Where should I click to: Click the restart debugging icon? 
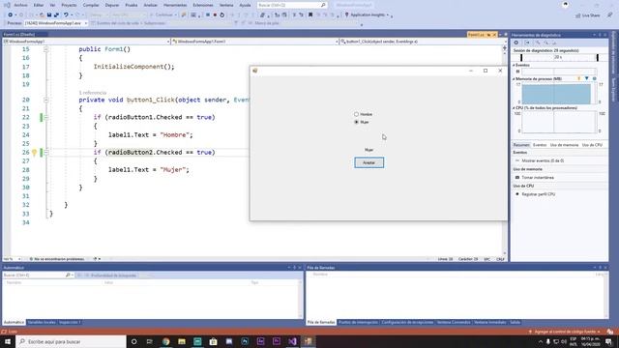[x=221, y=15]
